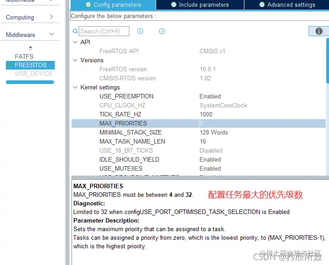Screen dimensions: 329x265
Task: Edit the MAX_TASK_NAME_LEN value 16
Action: pos(203,141)
